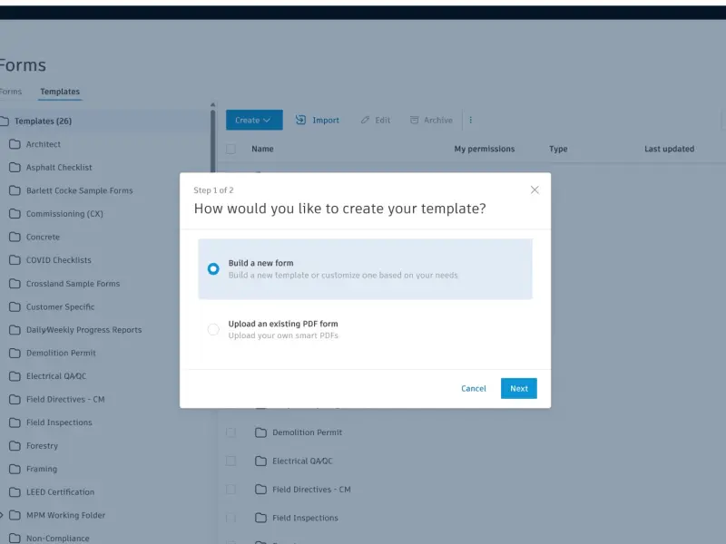
Task: Open the Framing folder
Action: coord(41,469)
